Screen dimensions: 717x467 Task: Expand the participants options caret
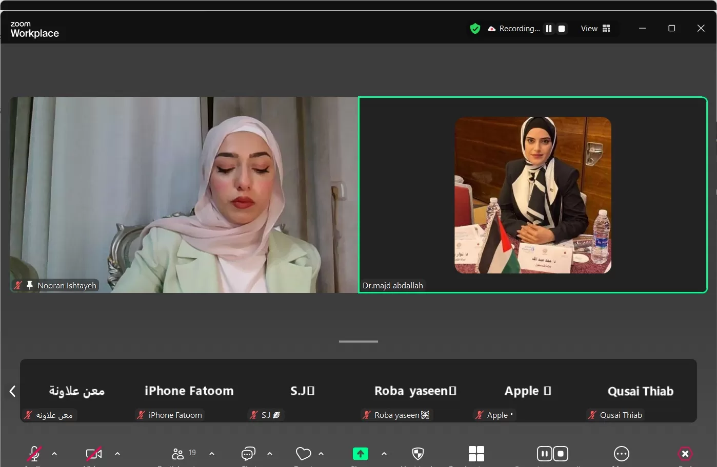[212, 454]
